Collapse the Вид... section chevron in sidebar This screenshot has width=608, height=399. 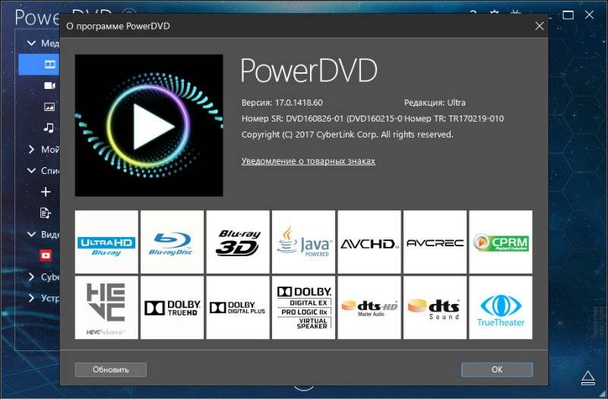coord(31,234)
